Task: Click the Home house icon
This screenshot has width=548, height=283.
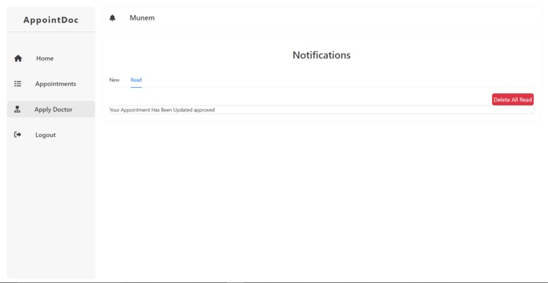Action: (18, 59)
